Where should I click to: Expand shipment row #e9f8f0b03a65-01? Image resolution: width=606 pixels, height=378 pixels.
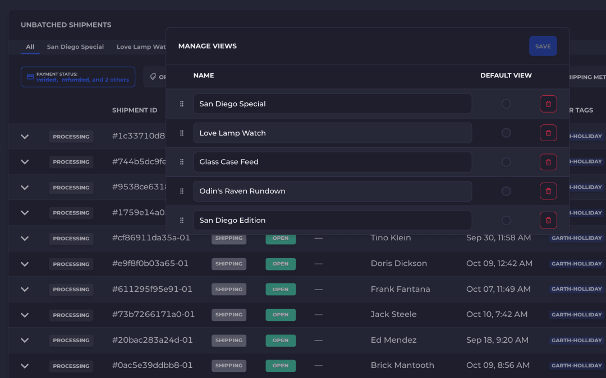pos(25,264)
